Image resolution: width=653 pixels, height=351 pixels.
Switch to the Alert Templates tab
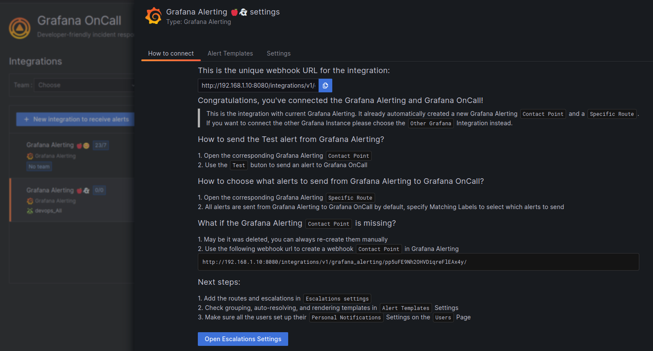[x=230, y=53]
